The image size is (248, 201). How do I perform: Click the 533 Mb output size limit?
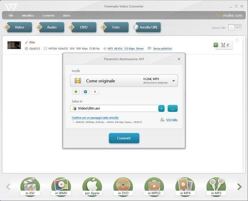pyautogui.click(x=172, y=120)
